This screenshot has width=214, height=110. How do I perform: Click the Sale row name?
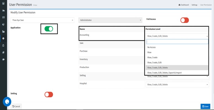pos(81,43)
